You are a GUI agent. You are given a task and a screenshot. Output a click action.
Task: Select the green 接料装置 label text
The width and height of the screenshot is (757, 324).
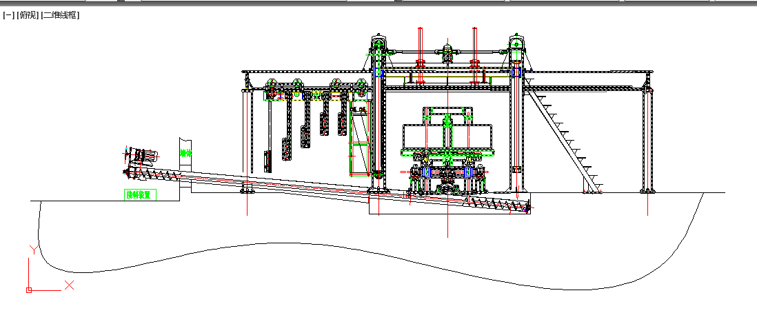pos(140,195)
